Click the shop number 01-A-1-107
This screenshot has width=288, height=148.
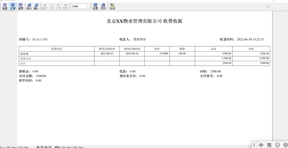(40, 39)
